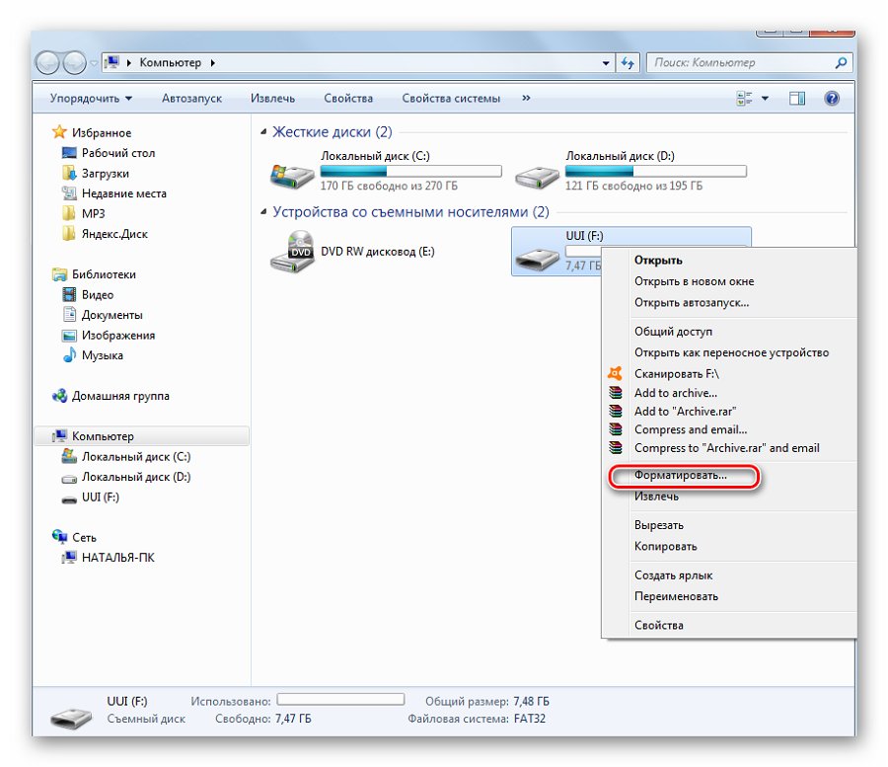Screen dimensions: 888x767
Task: Collapse the Жесткие диски group
Action: pyautogui.click(x=263, y=132)
